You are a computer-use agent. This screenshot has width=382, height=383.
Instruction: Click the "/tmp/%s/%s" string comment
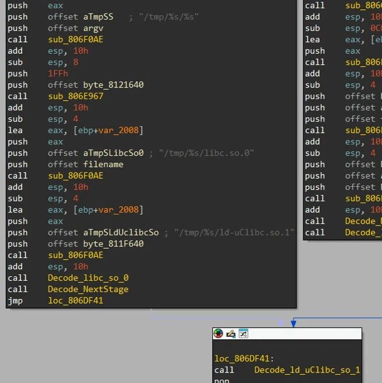pos(169,17)
